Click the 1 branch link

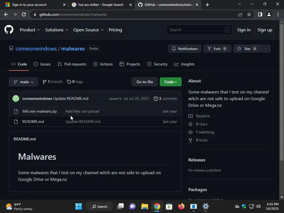52,82
